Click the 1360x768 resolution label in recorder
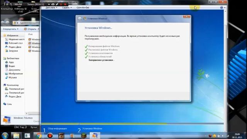Viewport: 247px width, 139px height. coord(17,4)
